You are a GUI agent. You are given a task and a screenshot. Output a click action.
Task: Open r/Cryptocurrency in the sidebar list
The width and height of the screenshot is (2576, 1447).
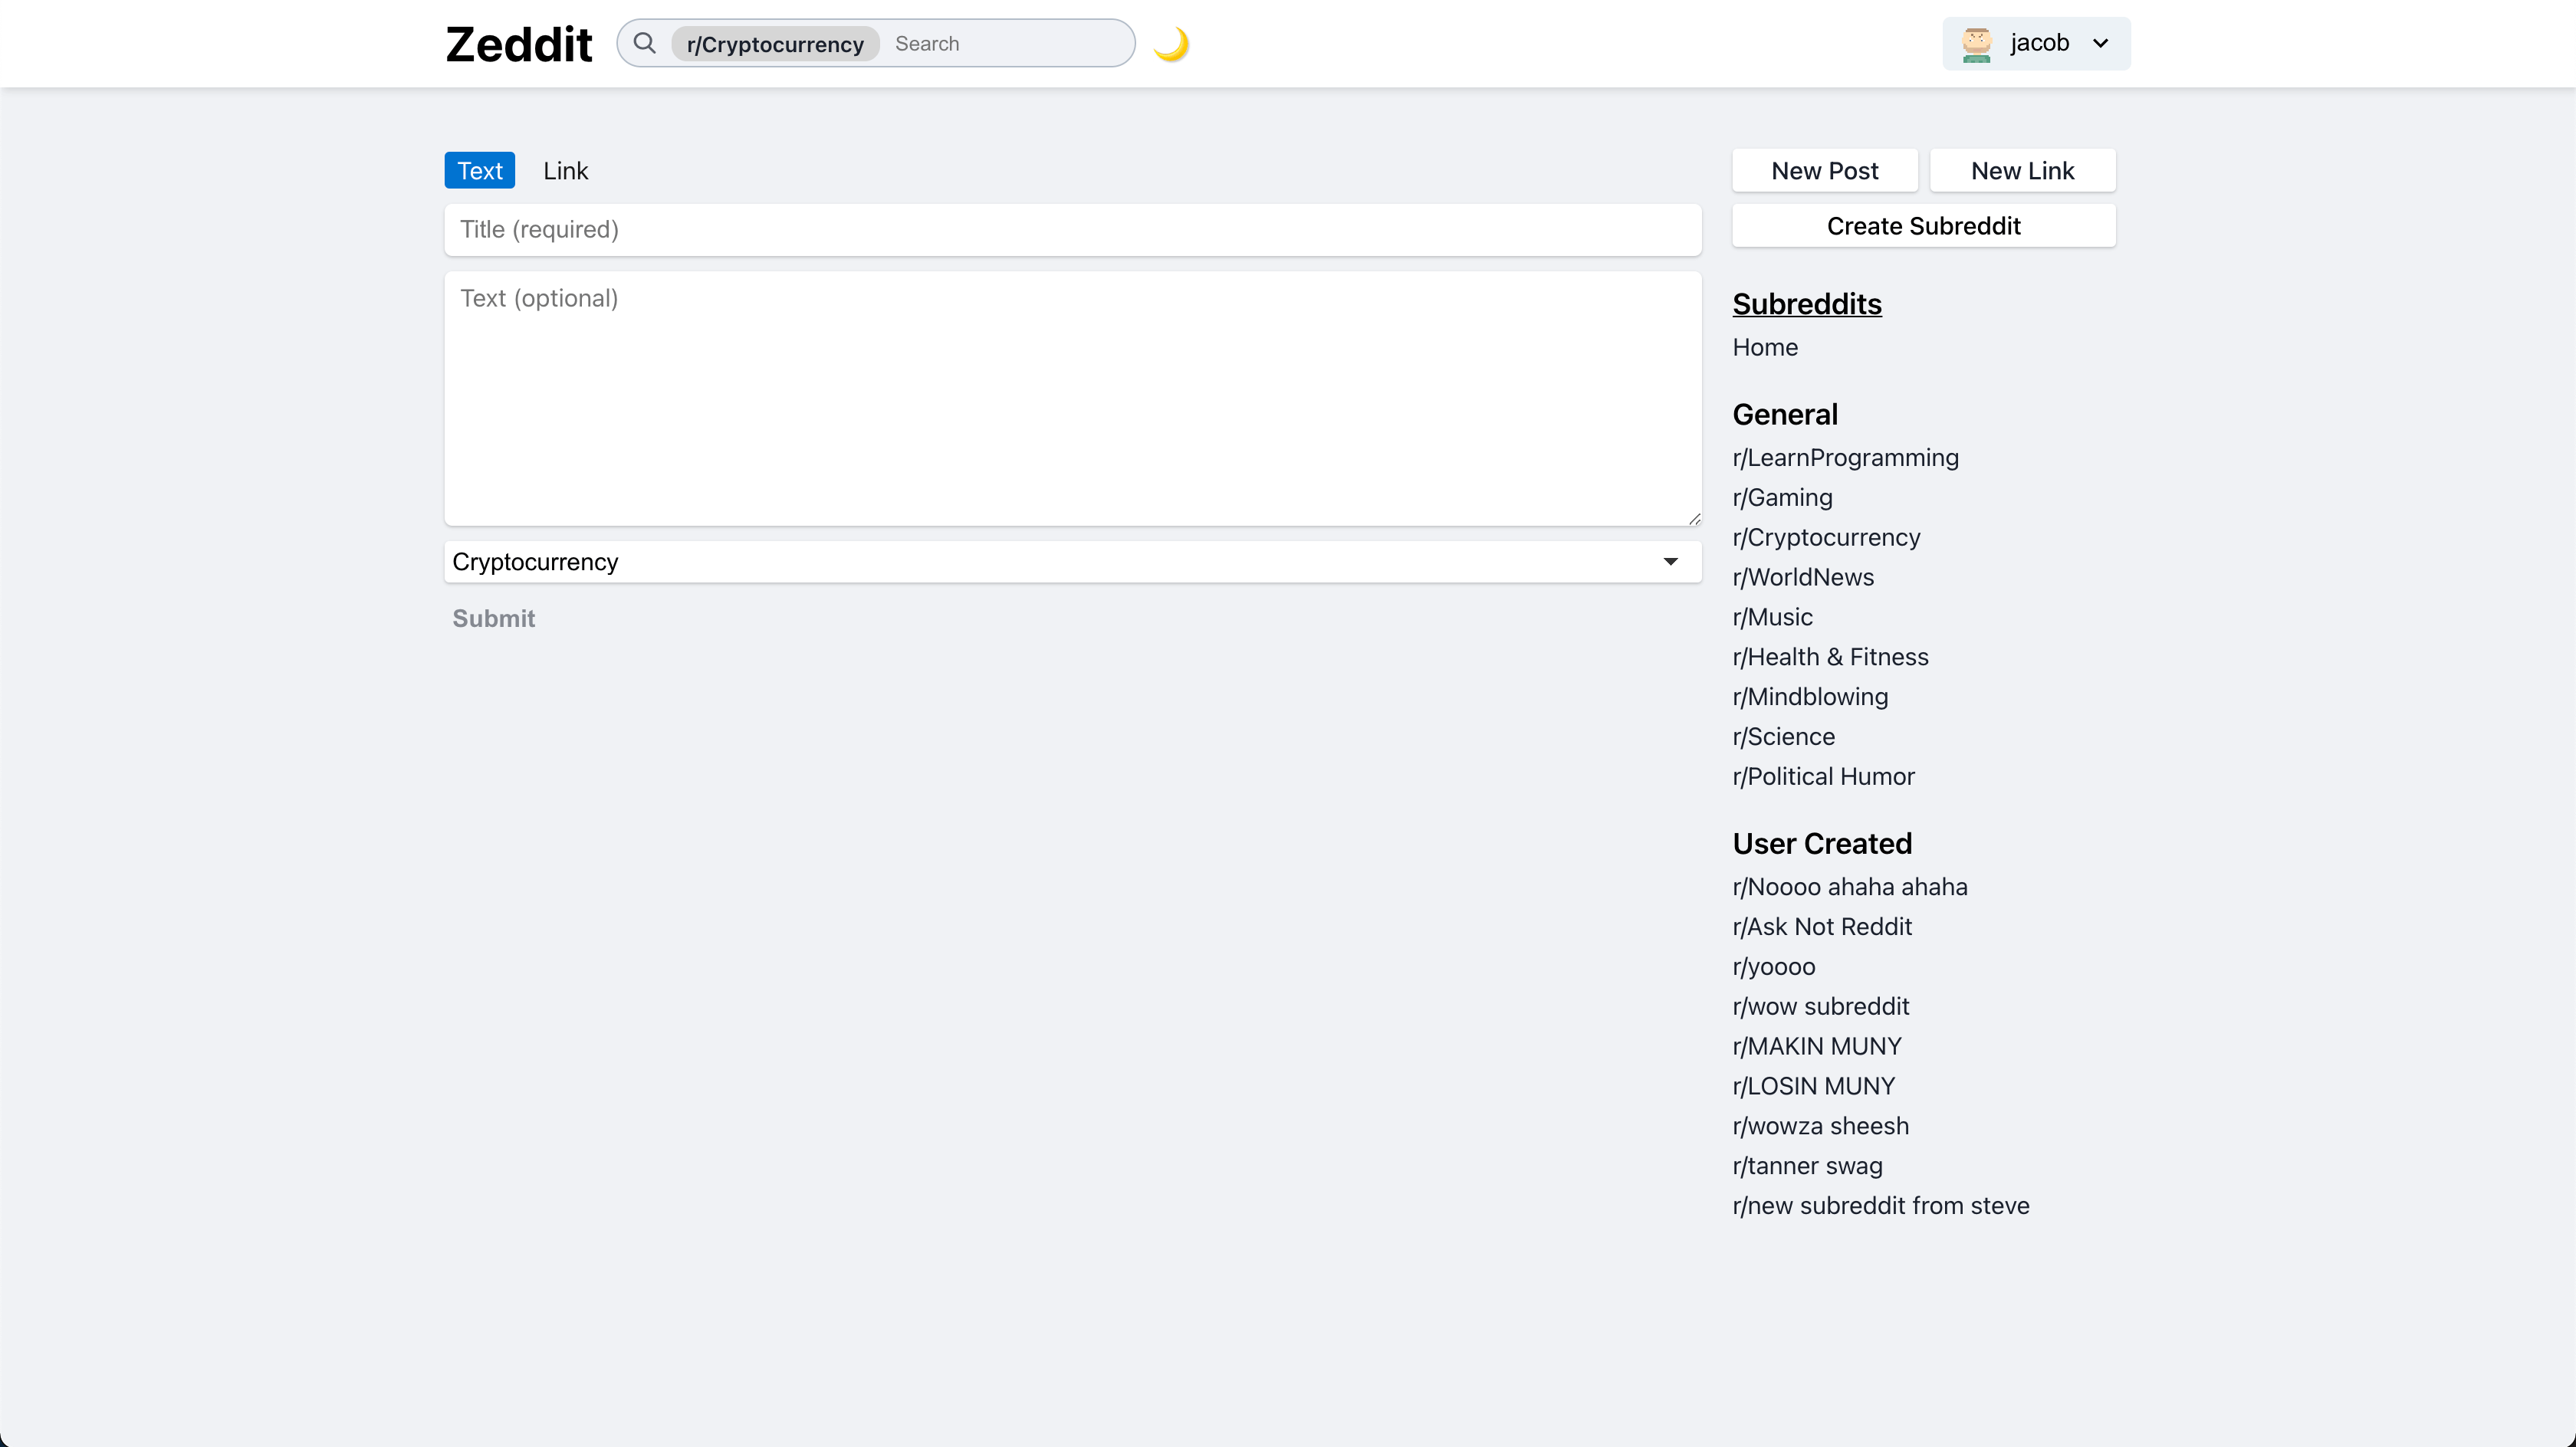1826,538
